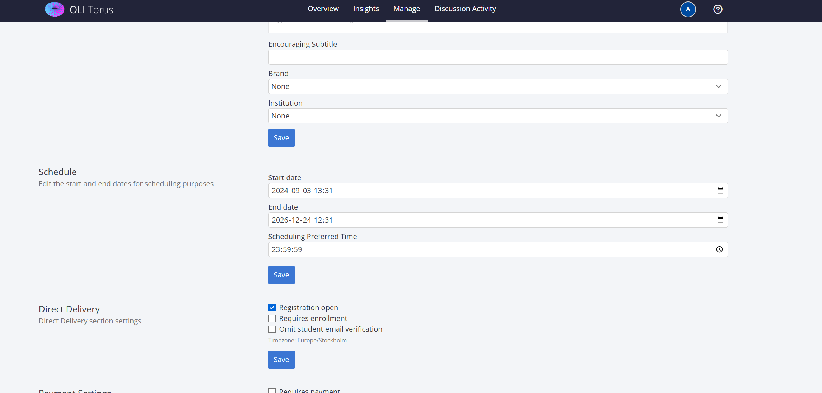Screen dimensions: 822x393
Task: Focus the Encouraging Subtitle text field
Action: 498,57
